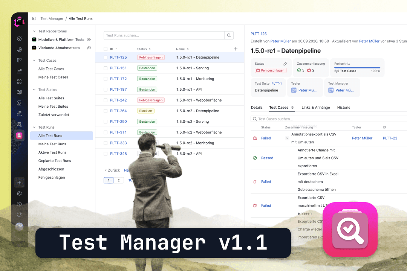Collapse the Test Suites sidebar section
Viewport: 407px width, 271px height.
pos(34,90)
